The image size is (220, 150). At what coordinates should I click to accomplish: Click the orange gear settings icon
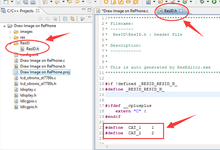tap(106, 2)
